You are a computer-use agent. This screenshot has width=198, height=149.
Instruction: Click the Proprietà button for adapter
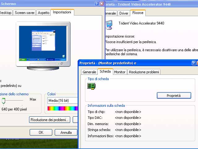174,96
